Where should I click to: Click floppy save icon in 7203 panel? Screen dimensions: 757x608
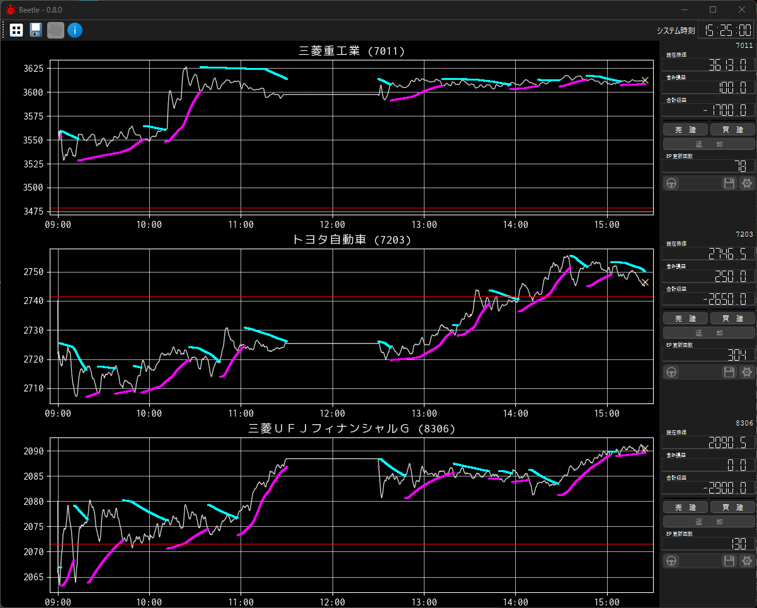(x=729, y=372)
